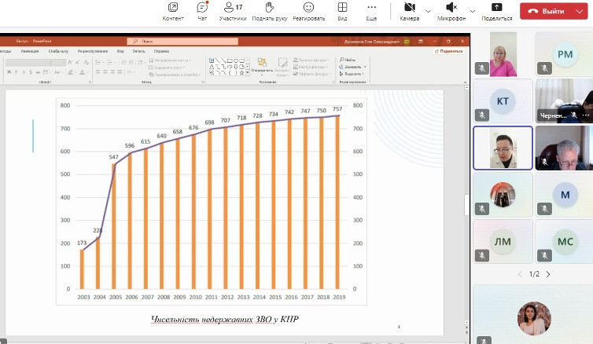Click the ЛМ participant tile
Viewport: 593px width, 344px height.
pyautogui.click(x=503, y=241)
